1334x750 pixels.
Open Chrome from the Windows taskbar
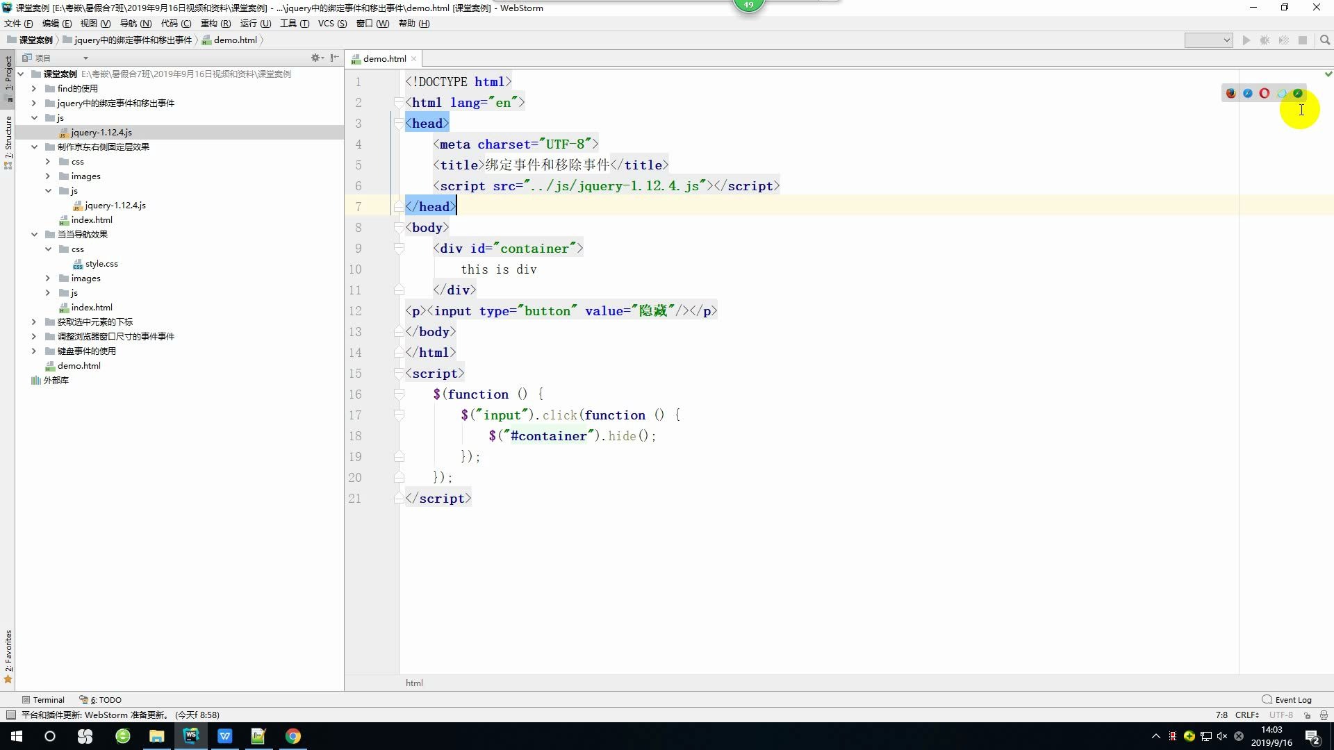click(x=293, y=736)
